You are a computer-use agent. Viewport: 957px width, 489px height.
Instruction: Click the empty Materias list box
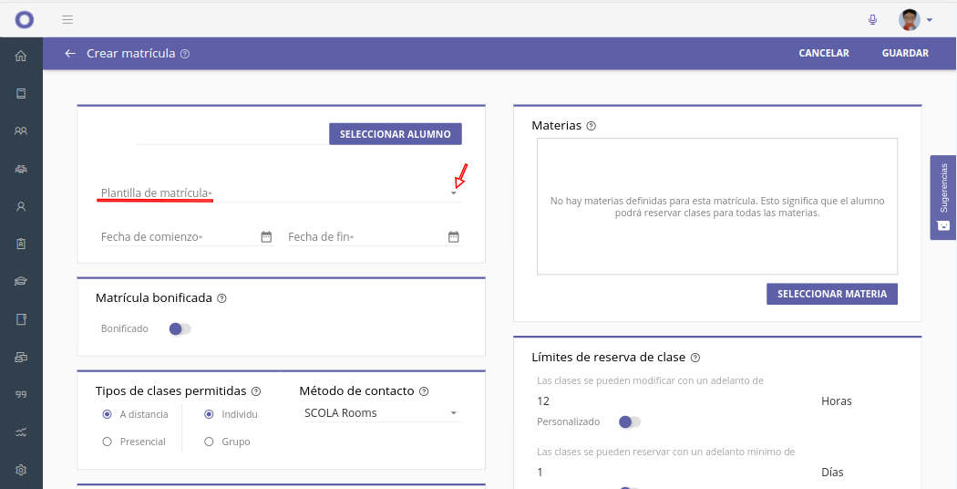click(x=717, y=206)
